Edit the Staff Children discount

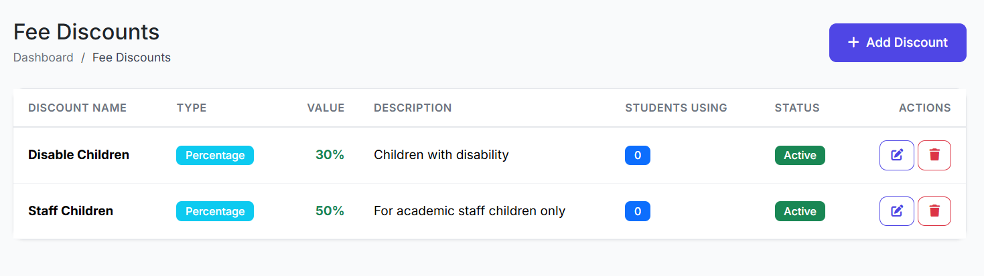(x=896, y=211)
